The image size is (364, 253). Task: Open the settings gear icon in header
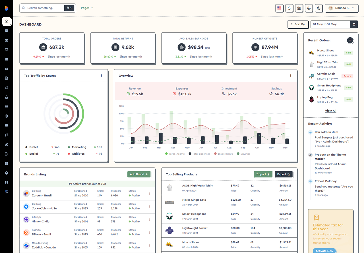click(309, 8)
